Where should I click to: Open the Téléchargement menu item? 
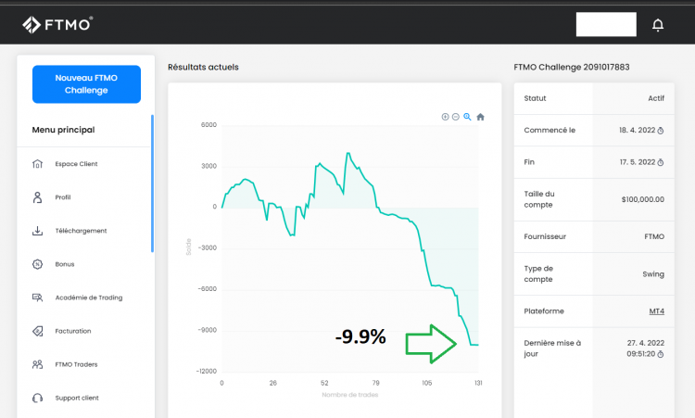click(82, 231)
